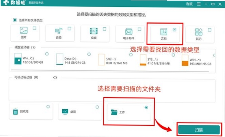Screen dimensions: 225x137
Task: Click the 音频 audio type icon
Action: pyautogui.click(x=59, y=31)
